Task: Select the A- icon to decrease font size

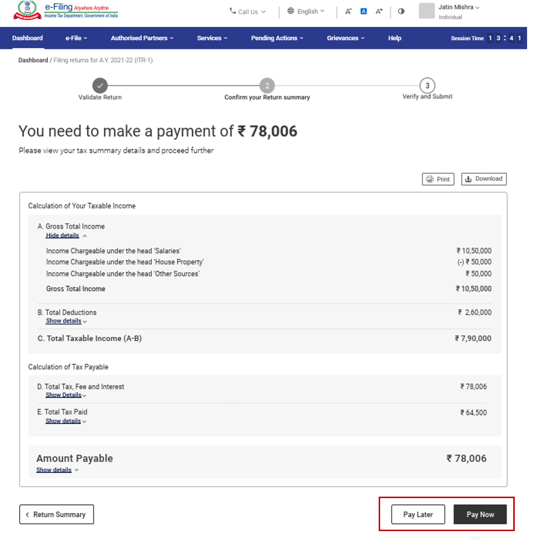Action: point(348,10)
